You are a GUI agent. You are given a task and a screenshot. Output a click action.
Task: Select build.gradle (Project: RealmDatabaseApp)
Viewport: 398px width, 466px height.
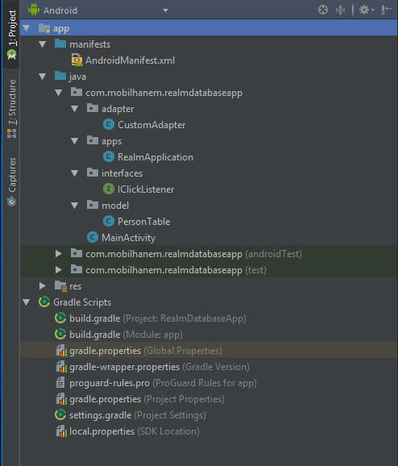(158, 318)
